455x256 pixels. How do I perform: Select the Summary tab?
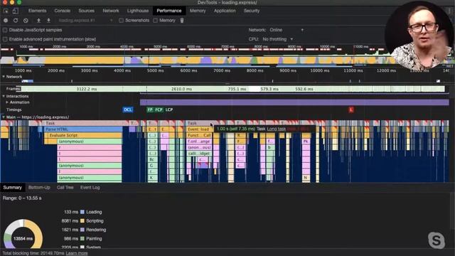13,188
